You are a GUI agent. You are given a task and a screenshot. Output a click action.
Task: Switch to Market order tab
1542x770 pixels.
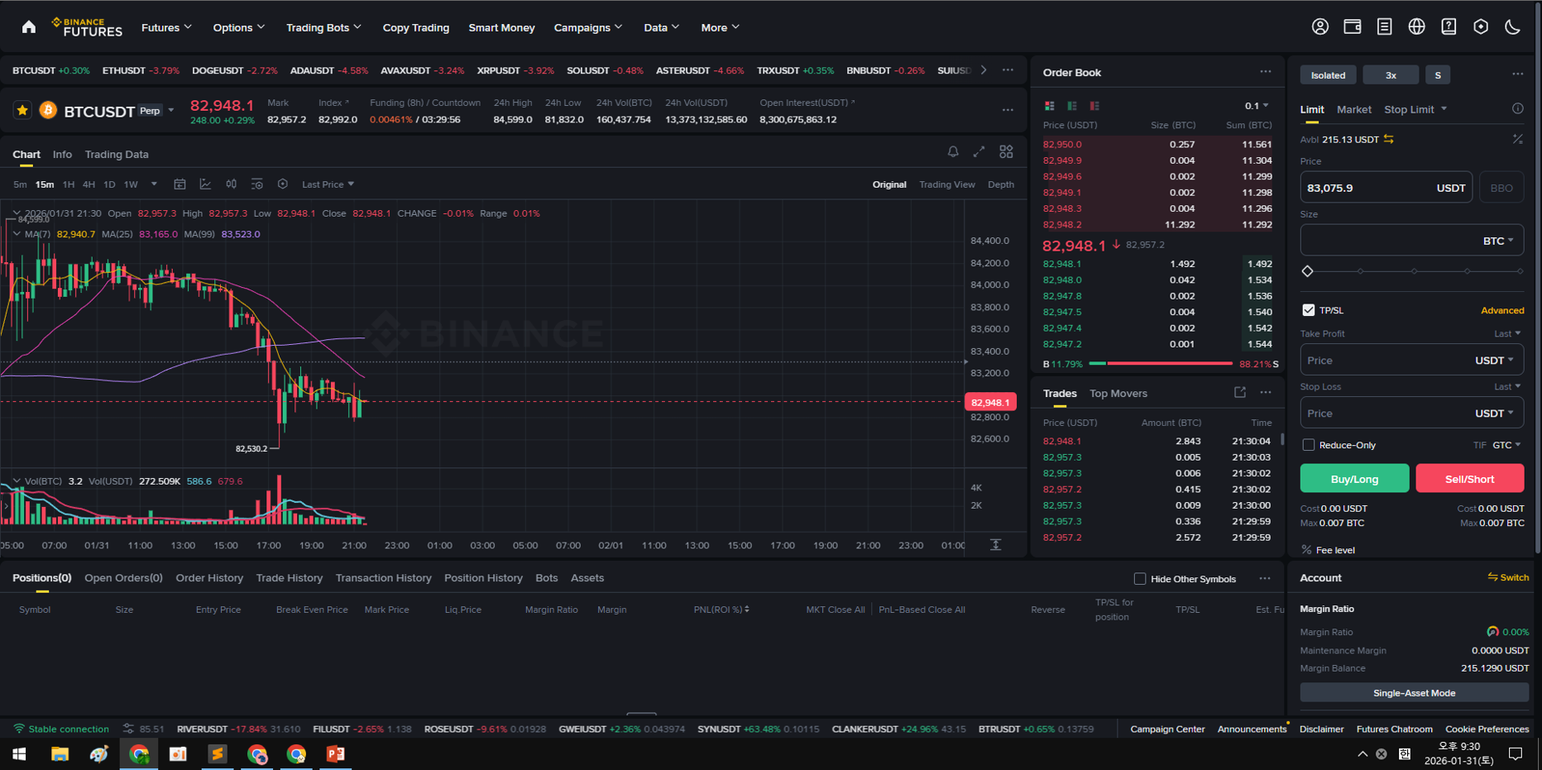tap(1353, 109)
